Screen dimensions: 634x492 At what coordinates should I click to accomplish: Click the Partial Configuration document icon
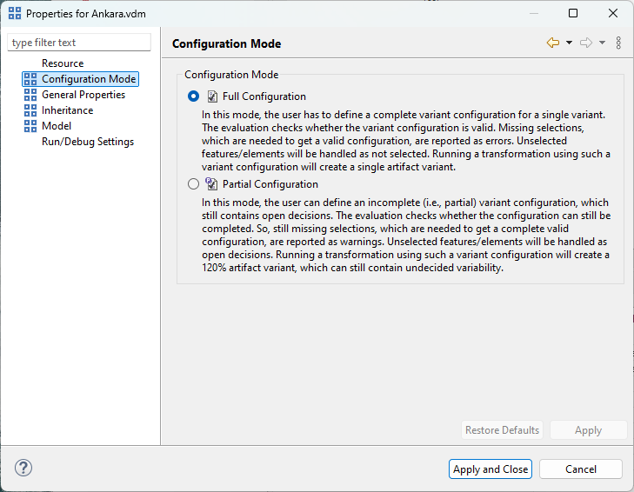click(212, 184)
